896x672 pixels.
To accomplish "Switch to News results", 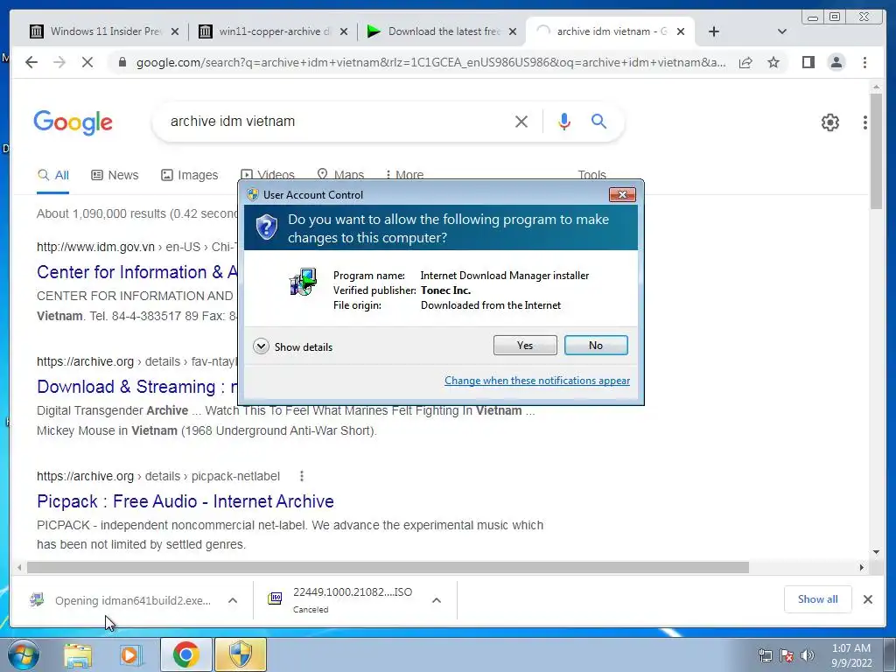I will [x=115, y=175].
